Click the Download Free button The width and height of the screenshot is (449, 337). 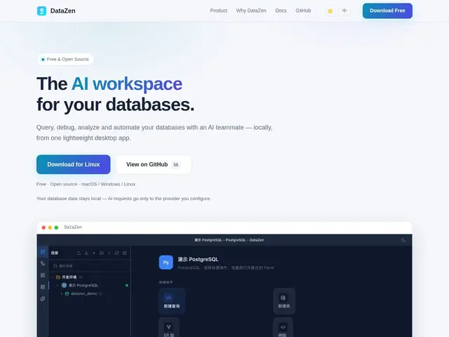[x=387, y=11]
